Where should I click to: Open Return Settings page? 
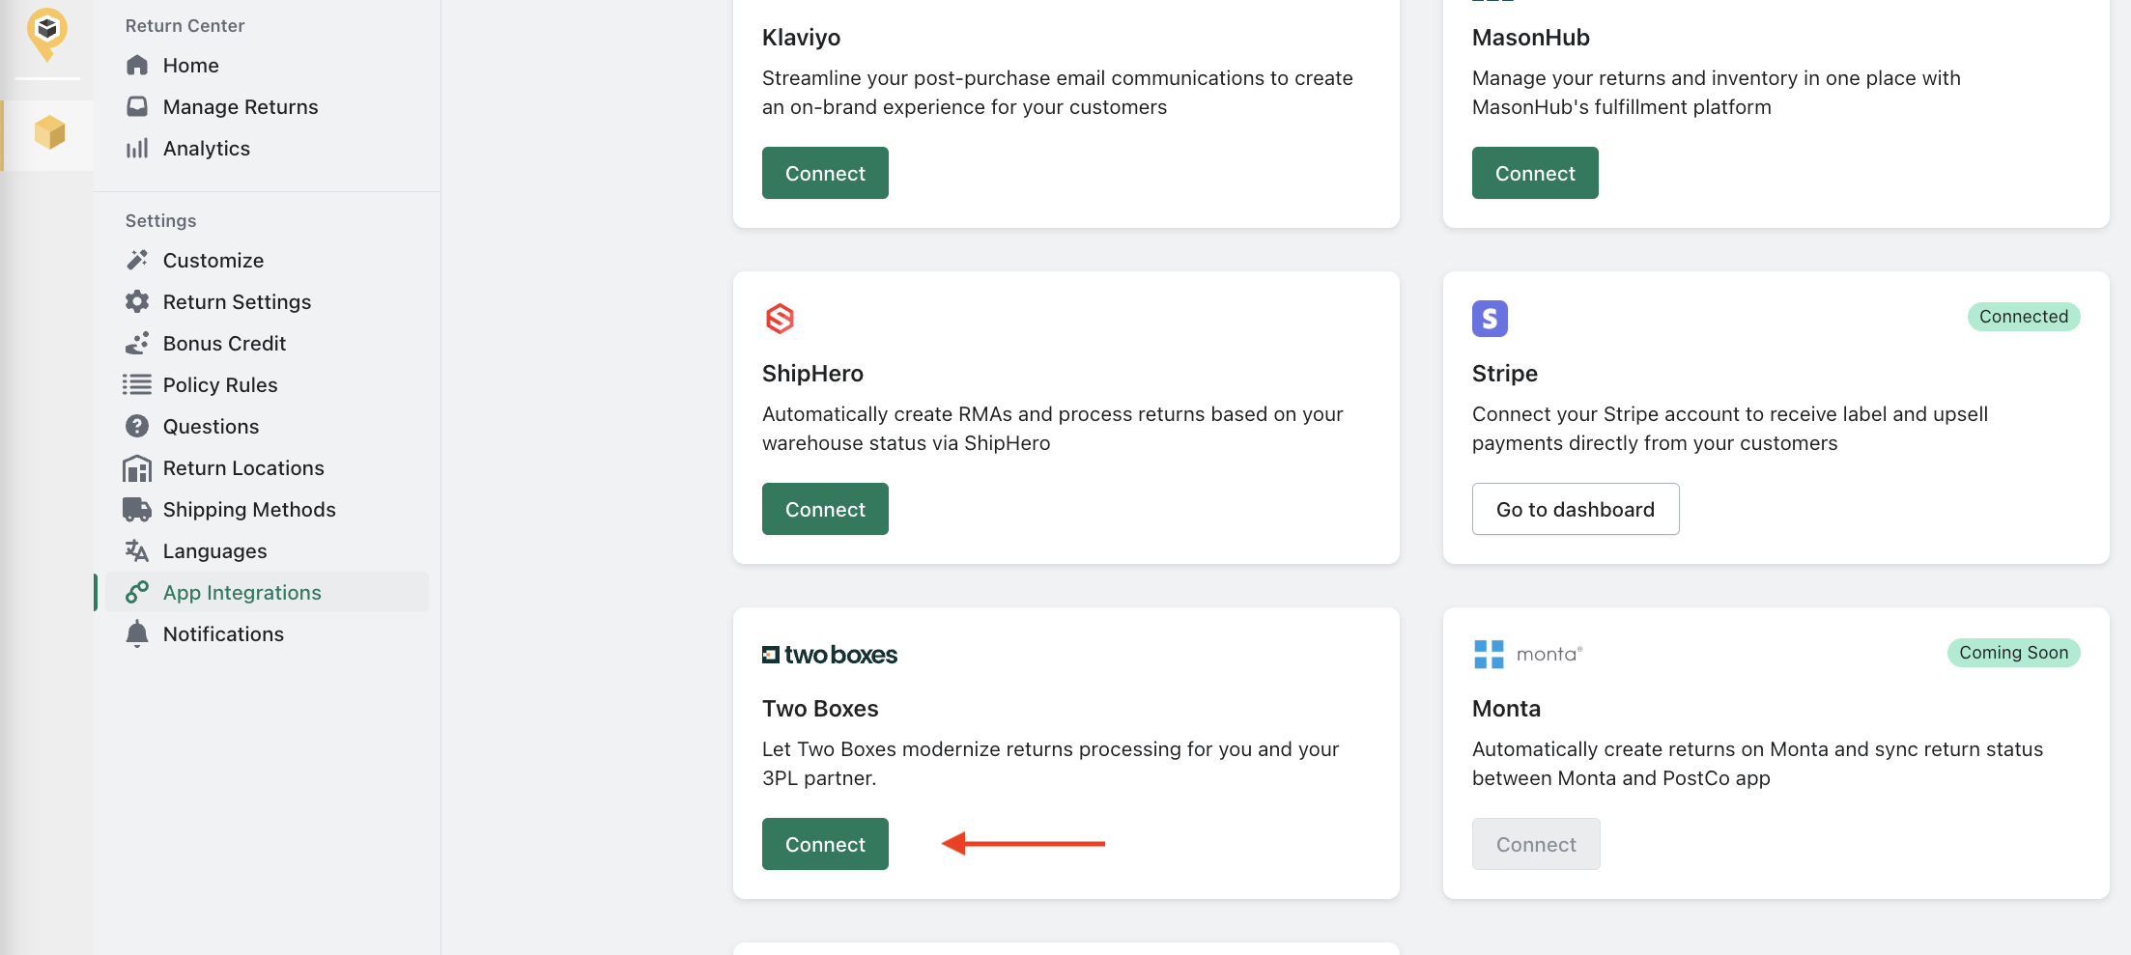[x=238, y=302]
